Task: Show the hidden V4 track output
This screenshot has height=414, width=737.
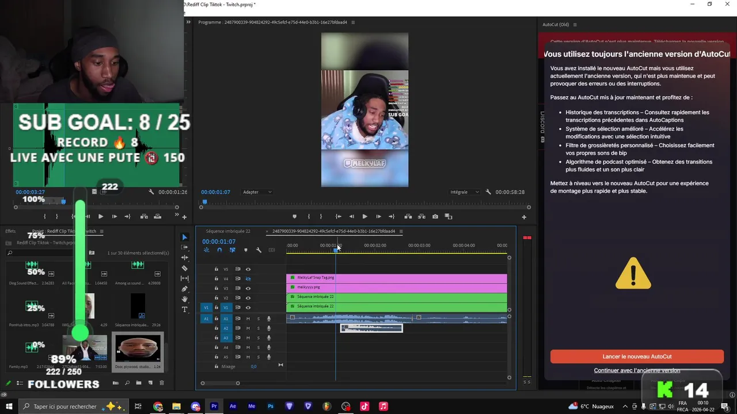Action: coord(248,279)
